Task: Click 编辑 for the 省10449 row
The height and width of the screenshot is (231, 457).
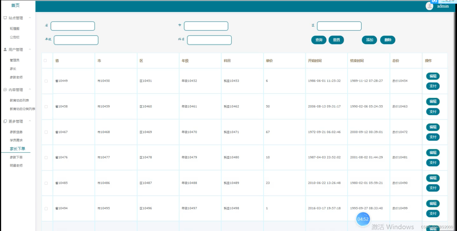Action: 433,76
